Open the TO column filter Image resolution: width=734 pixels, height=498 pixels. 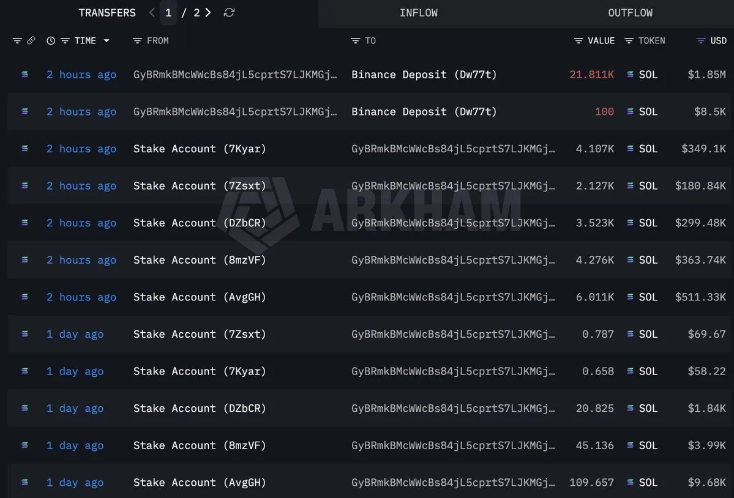[x=355, y=40]
